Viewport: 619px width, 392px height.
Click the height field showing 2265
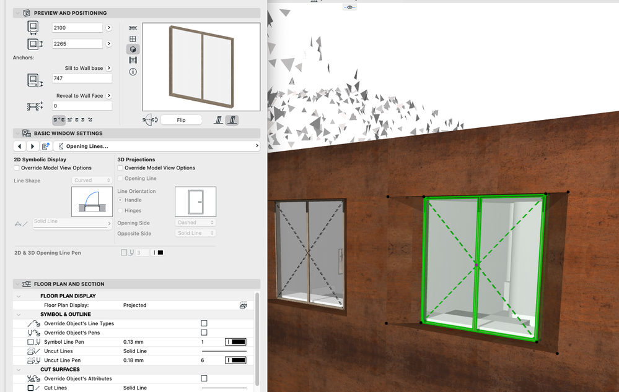click(x=77, y=44)
